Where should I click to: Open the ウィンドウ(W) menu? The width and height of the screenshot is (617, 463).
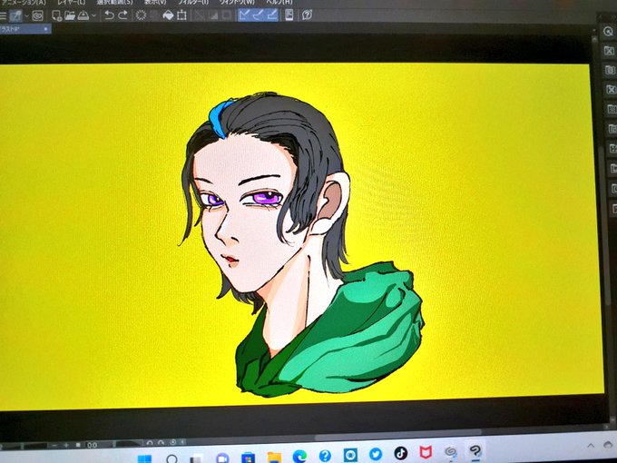click(x=237, y=2)
